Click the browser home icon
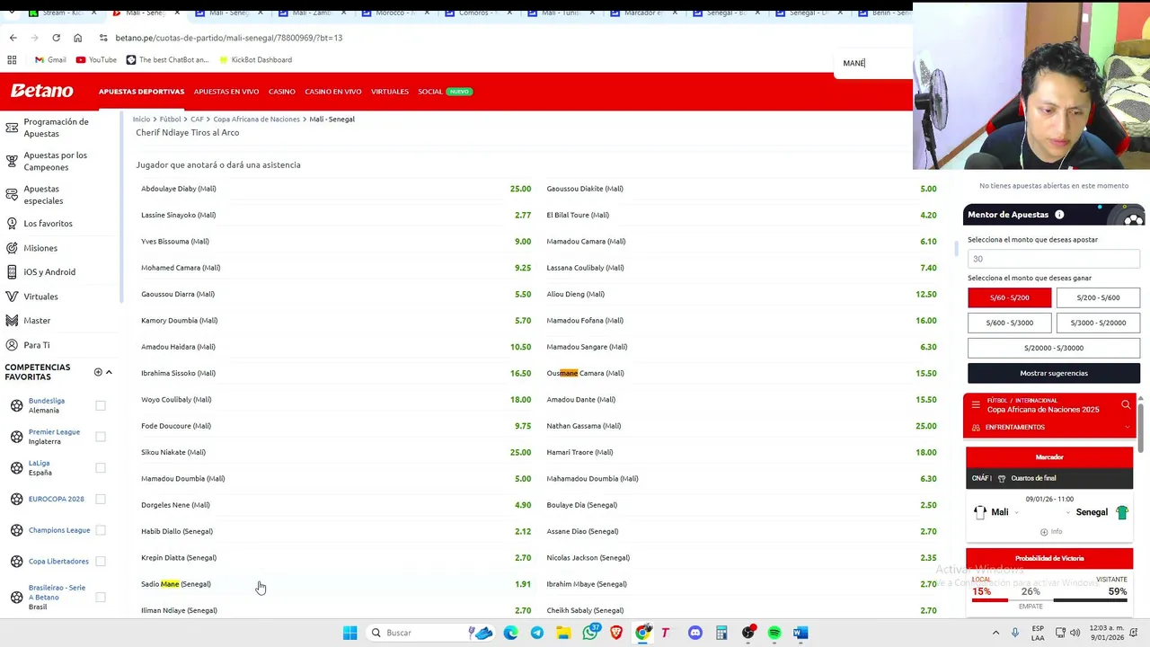The height and width of the screenshot is (647, 1150). 77,38
